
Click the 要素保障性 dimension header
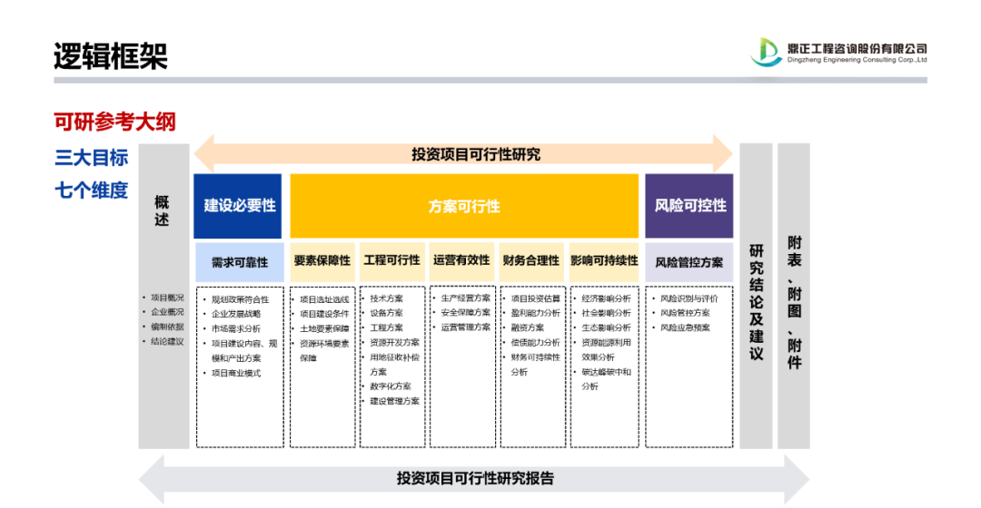tap(322, 260)
